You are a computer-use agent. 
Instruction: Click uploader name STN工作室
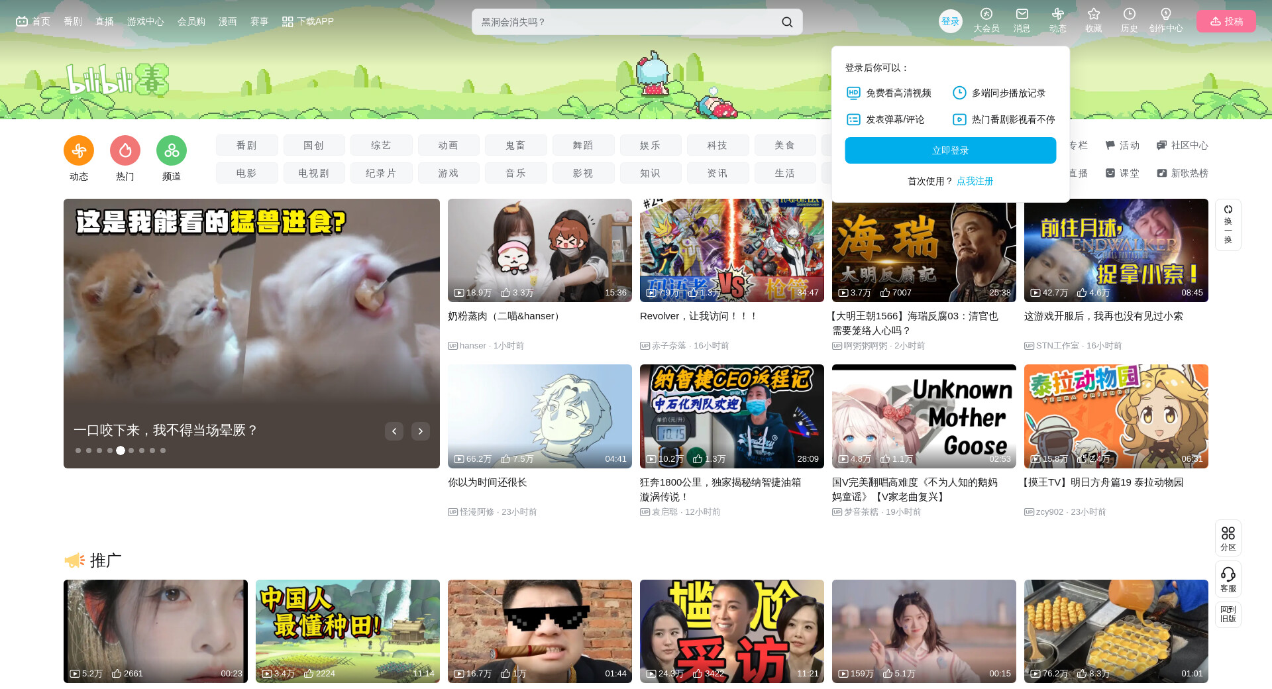coord(1058,346)
